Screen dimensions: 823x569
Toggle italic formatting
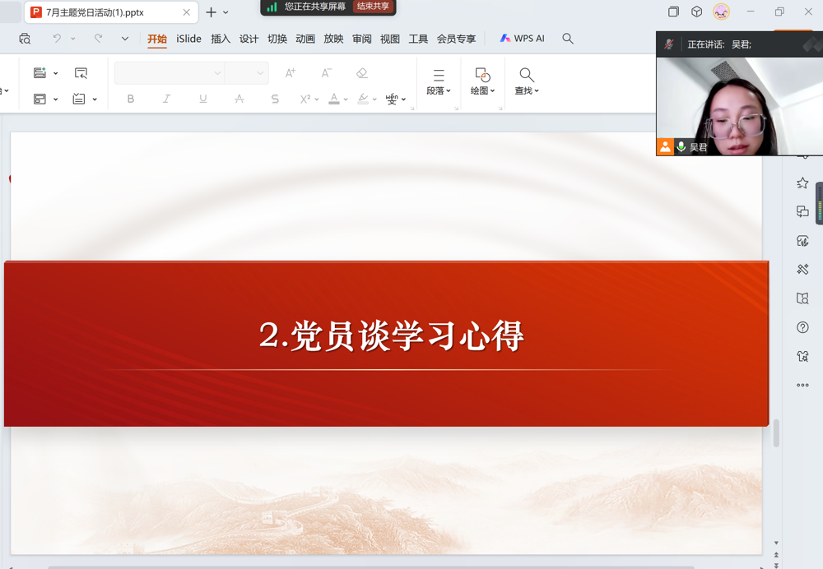click(x=166, y=99)
